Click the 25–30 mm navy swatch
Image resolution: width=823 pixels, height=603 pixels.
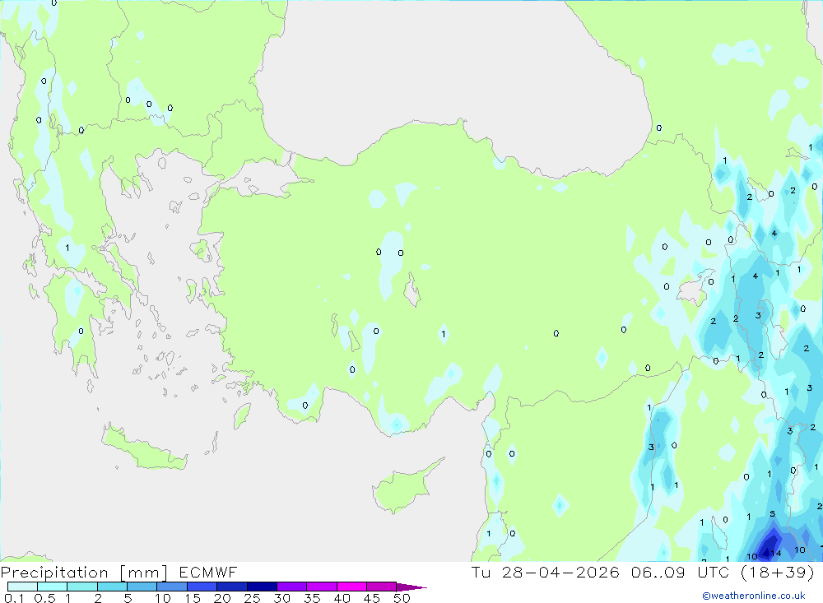coord(262,587)
